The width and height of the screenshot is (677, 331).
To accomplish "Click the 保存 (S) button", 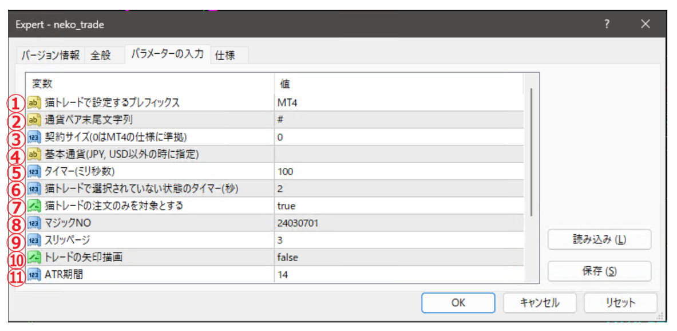I will [x=599, y=271].
